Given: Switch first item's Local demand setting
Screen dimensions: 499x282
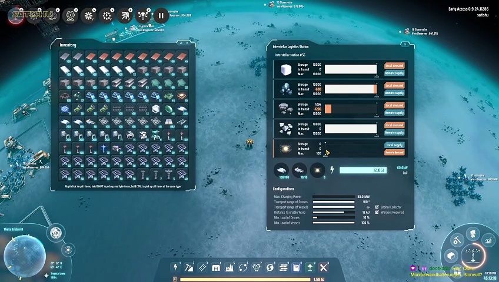Looking at the screenshot, I should (394, 66).
